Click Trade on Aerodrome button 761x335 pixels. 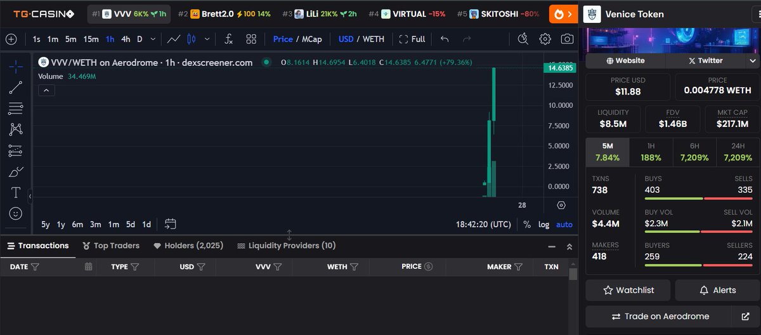[x=660, y=316]
